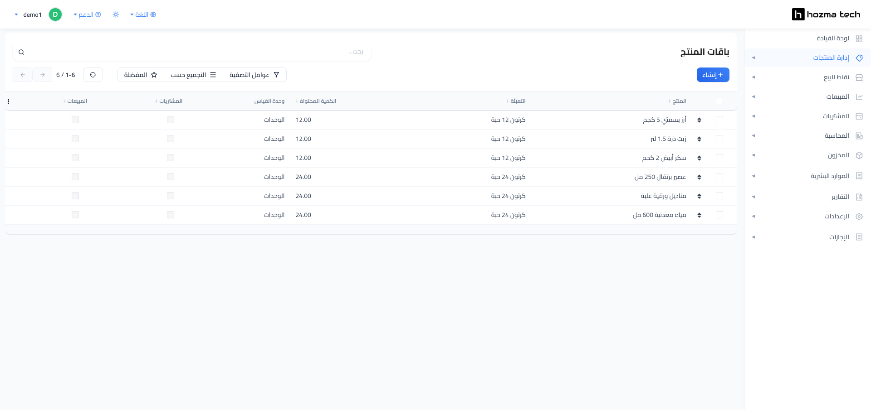Click the point of sale store icon
Viewport: 871px width, 410px height.
pyautogui.click(x=859, y=77)
